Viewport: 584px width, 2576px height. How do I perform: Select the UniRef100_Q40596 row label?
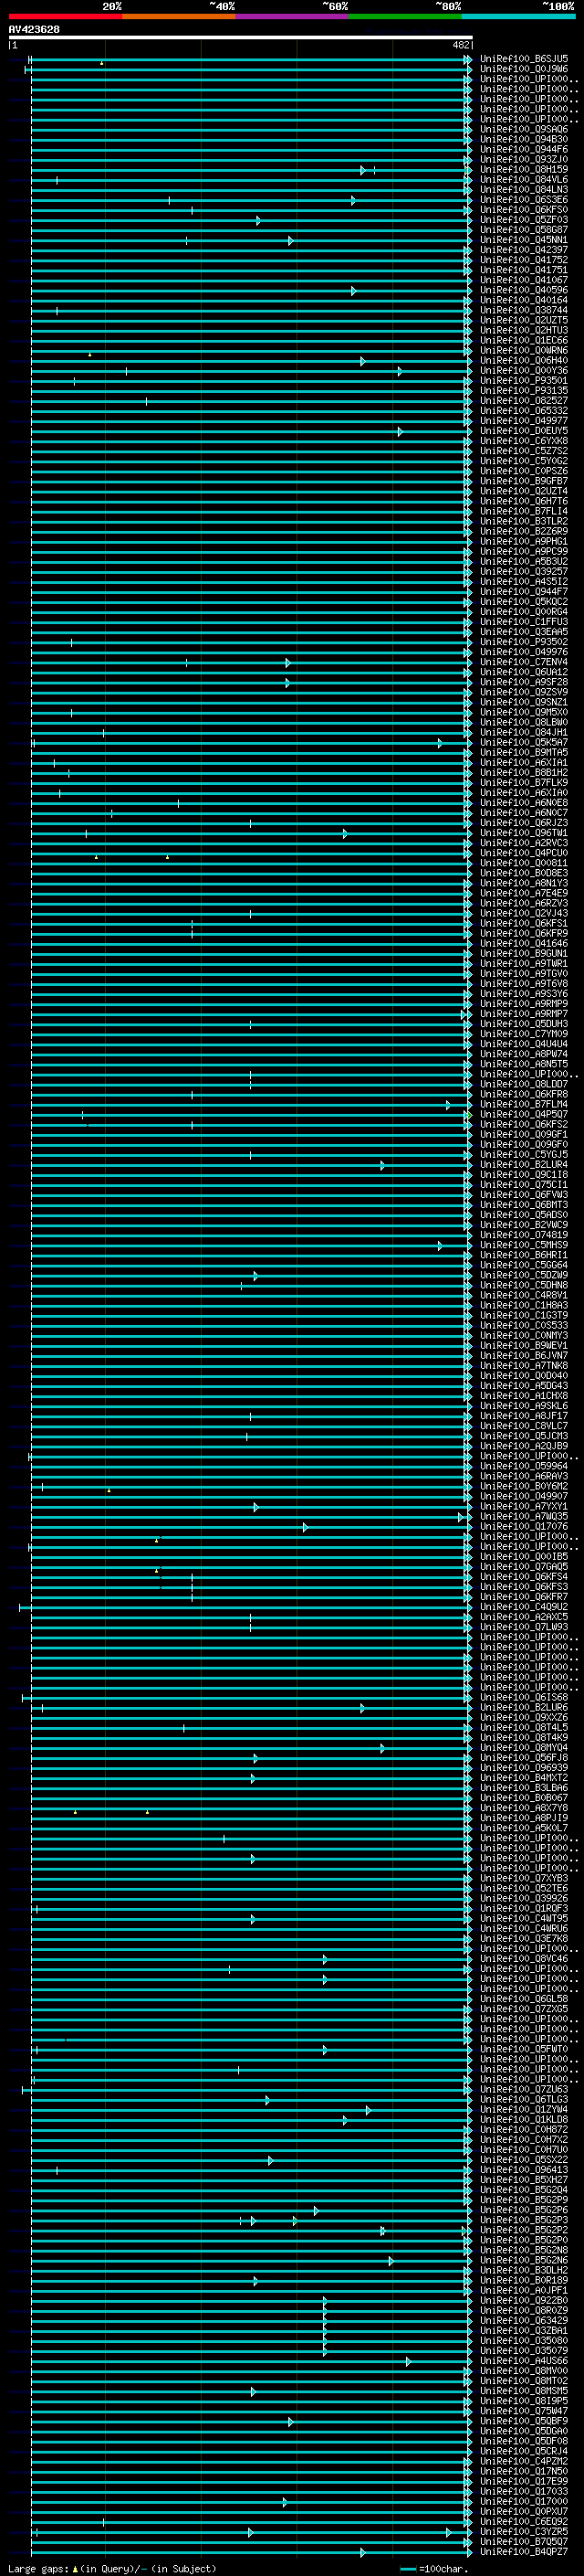tap(524, 290)
